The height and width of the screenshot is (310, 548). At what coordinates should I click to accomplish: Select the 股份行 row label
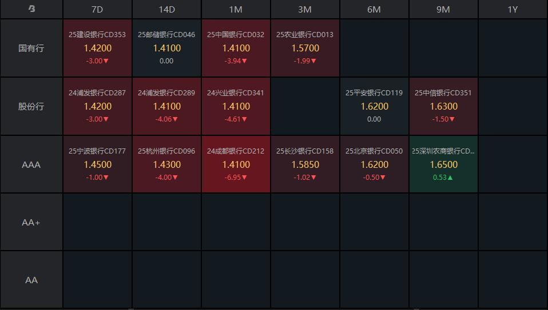click(x=31, y=106)
